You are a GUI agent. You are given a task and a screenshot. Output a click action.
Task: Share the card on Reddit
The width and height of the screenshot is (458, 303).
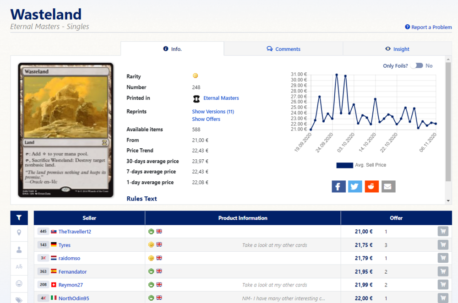(371, 186)
